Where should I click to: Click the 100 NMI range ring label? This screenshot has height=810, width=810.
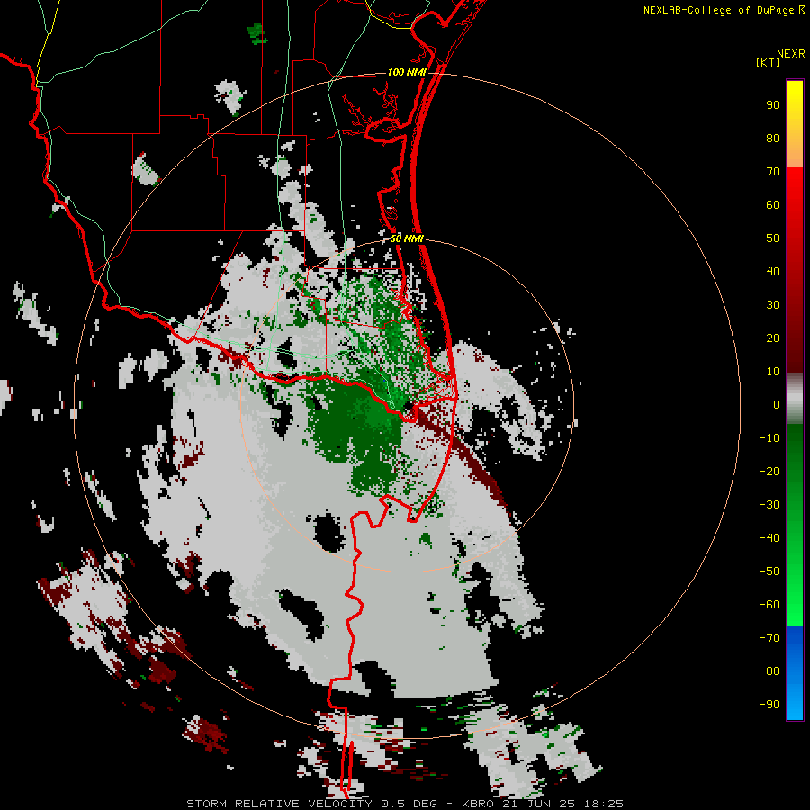tap(407, 72)
